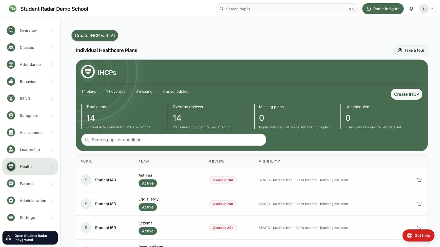This screenshot has width=440, height=247.
Task: Click the Total plans stat card
Action: 123,117
